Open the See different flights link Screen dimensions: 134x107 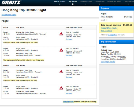pyautogui.click(x=9, y=15)
